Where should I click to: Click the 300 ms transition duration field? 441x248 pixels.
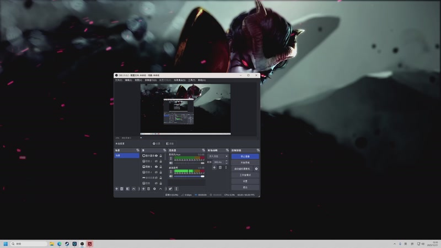click(218, 162)
